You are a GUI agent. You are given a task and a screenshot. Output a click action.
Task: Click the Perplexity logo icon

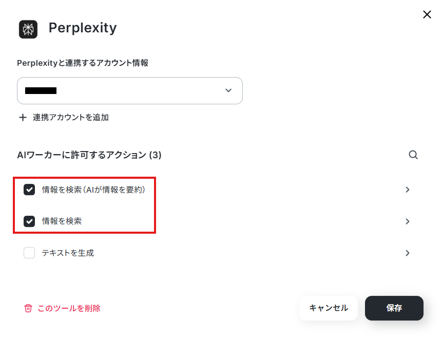[28, 29]
